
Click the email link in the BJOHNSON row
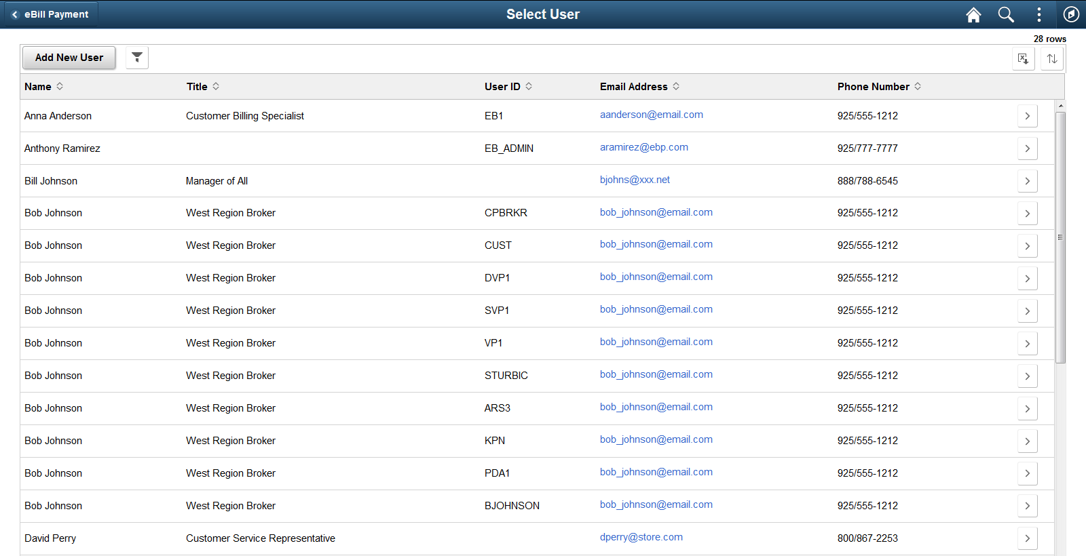tap(656, 504)
